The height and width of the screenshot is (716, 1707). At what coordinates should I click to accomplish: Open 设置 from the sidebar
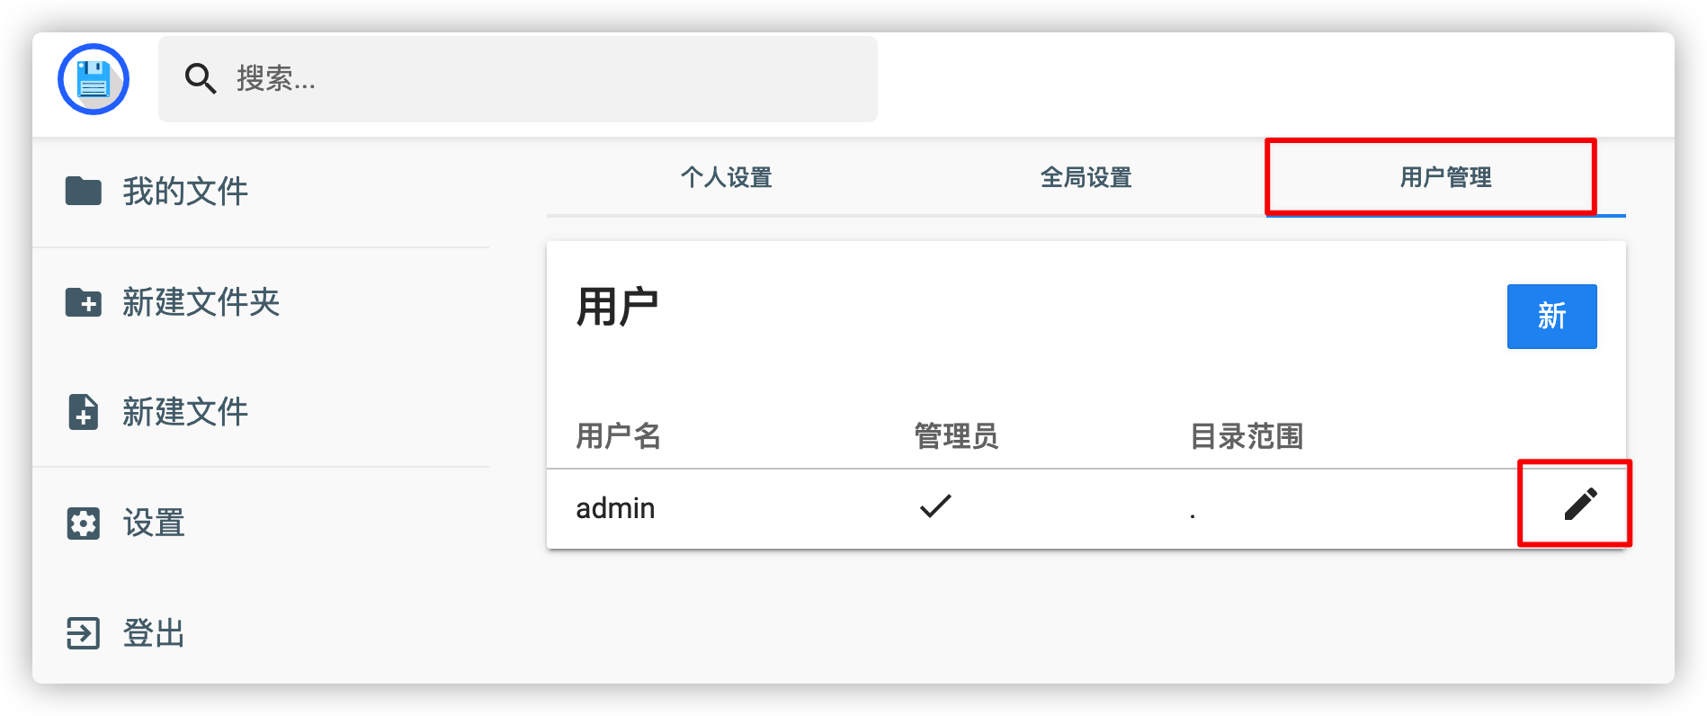click(x=154, y=523)
